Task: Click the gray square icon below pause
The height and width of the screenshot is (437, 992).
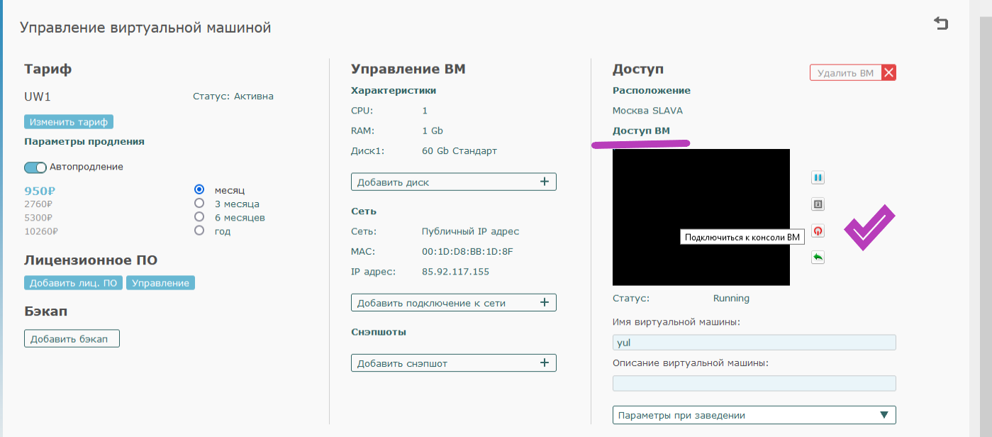Action: pos(818,204)
